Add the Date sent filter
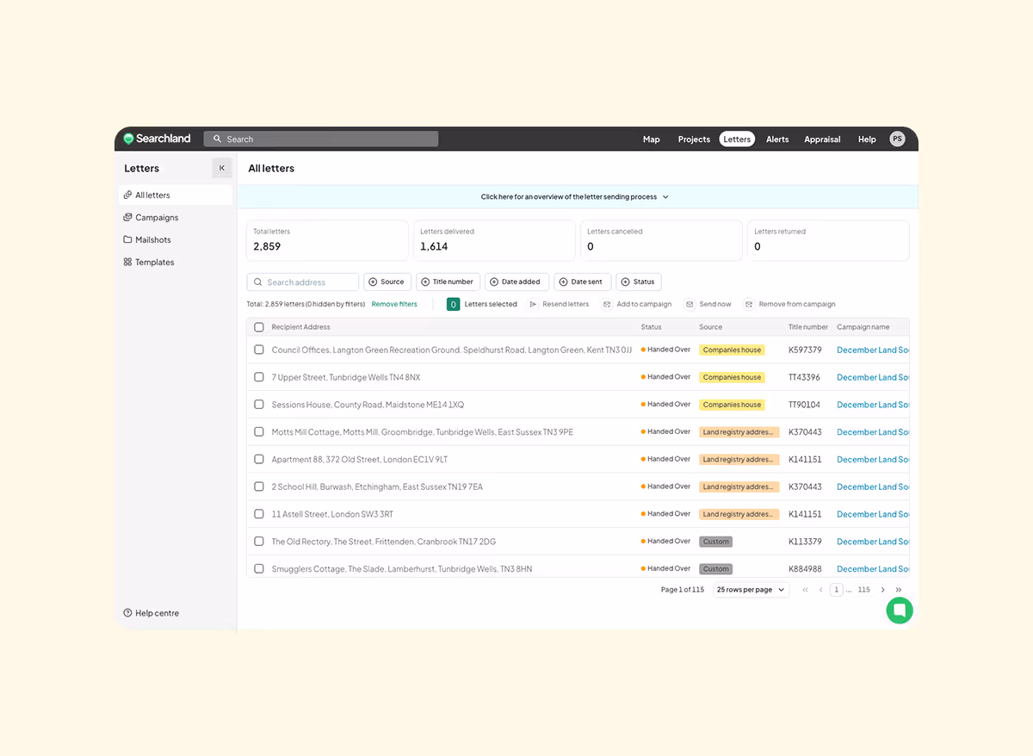1033x756 pixels. pos(583,282)
